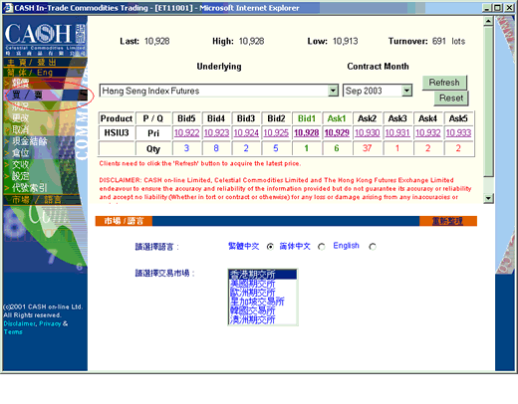Screen dimensions: 518x404
Task: Click the HSIU3 product cell
Action: click(x=117, y=133)
